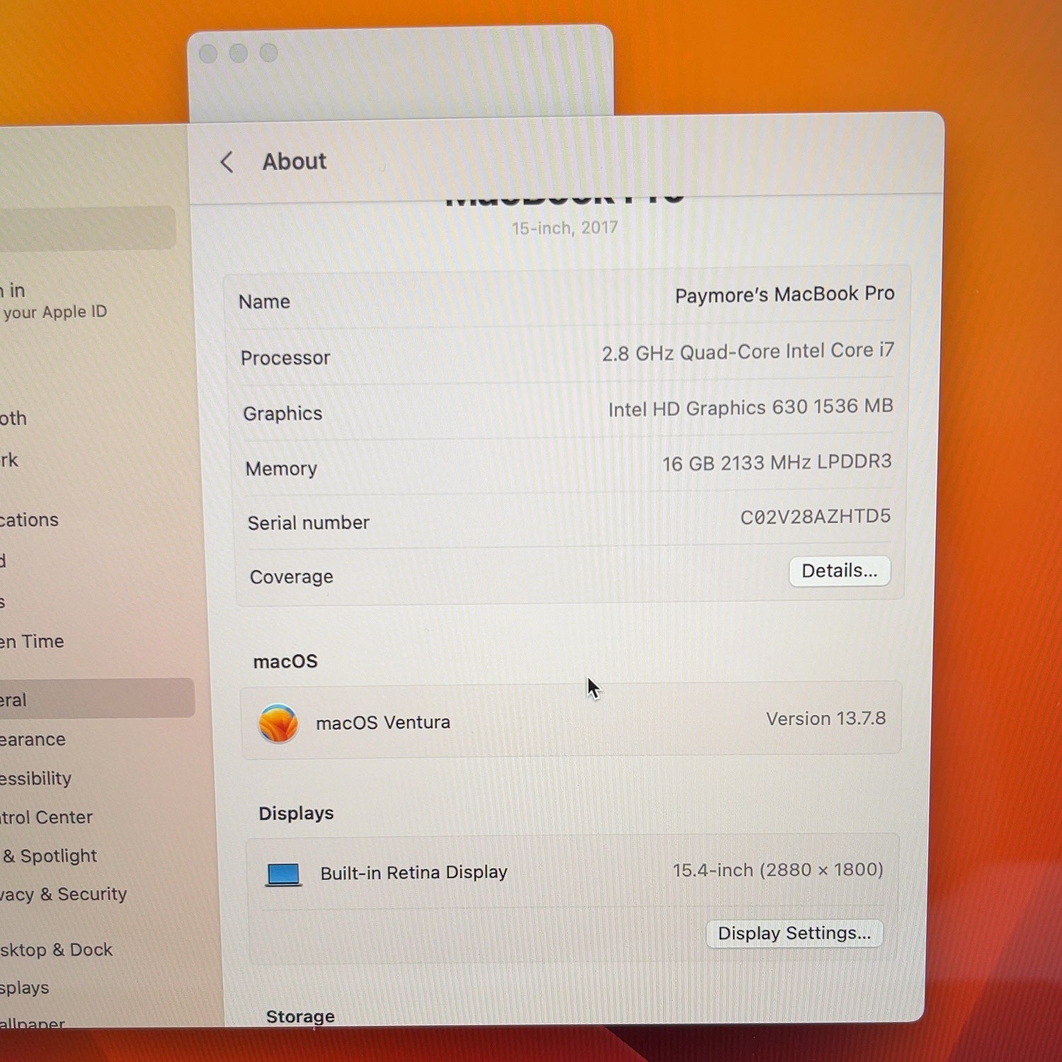
Task: Click memory value 16 GB 2133 MHz LPDDR3
Action: coord(777,462)
